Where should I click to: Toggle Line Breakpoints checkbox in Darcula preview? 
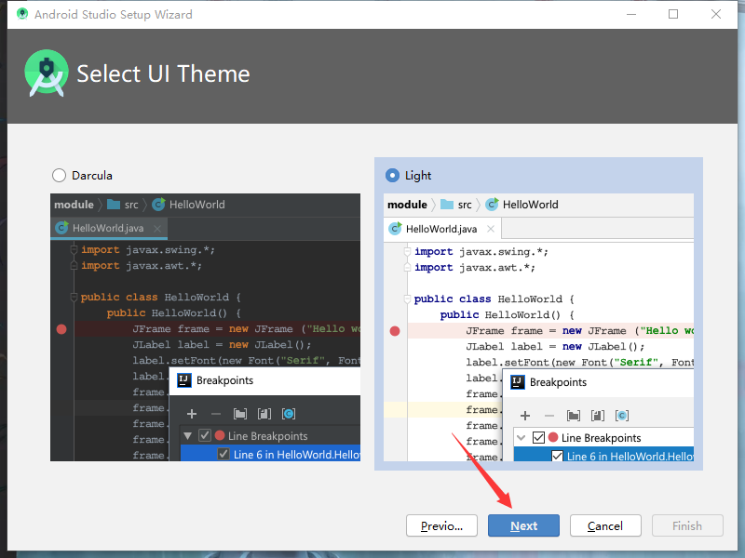(x=205, y=435)
